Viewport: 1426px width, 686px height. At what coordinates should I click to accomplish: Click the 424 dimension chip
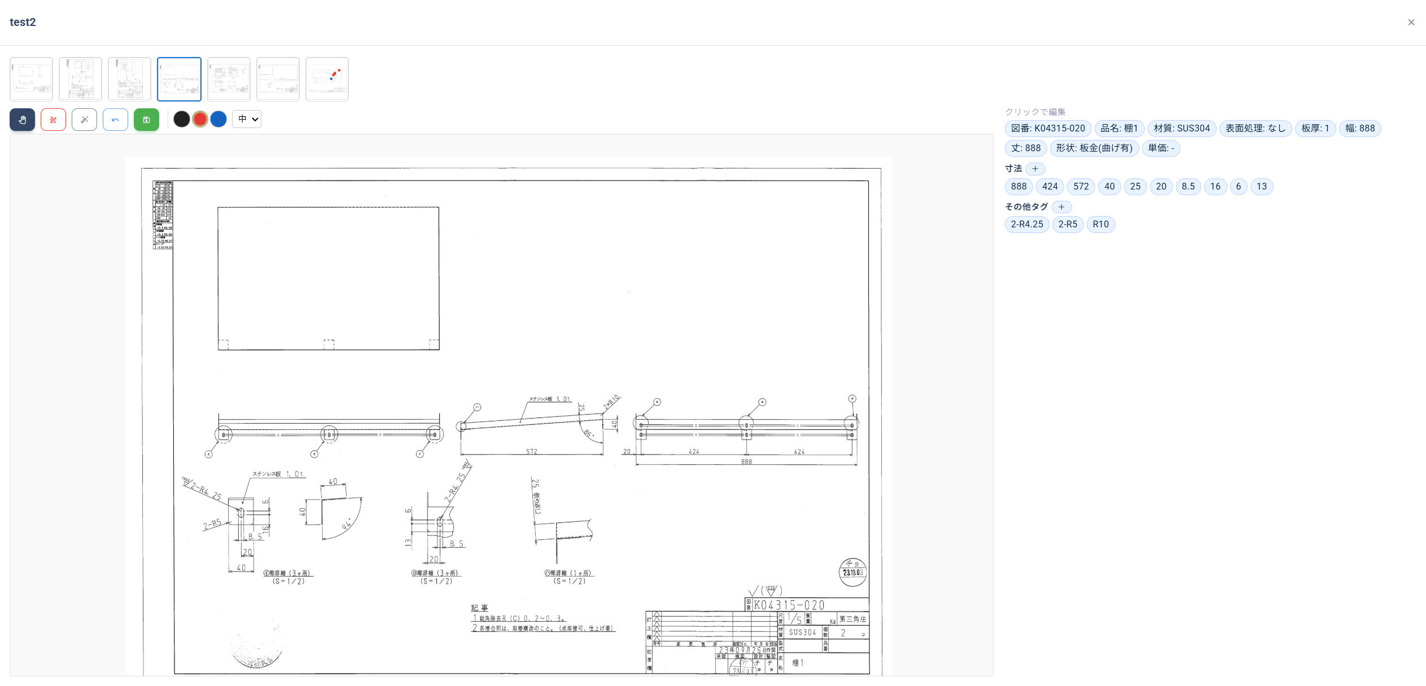click(x=1050, y=187)
